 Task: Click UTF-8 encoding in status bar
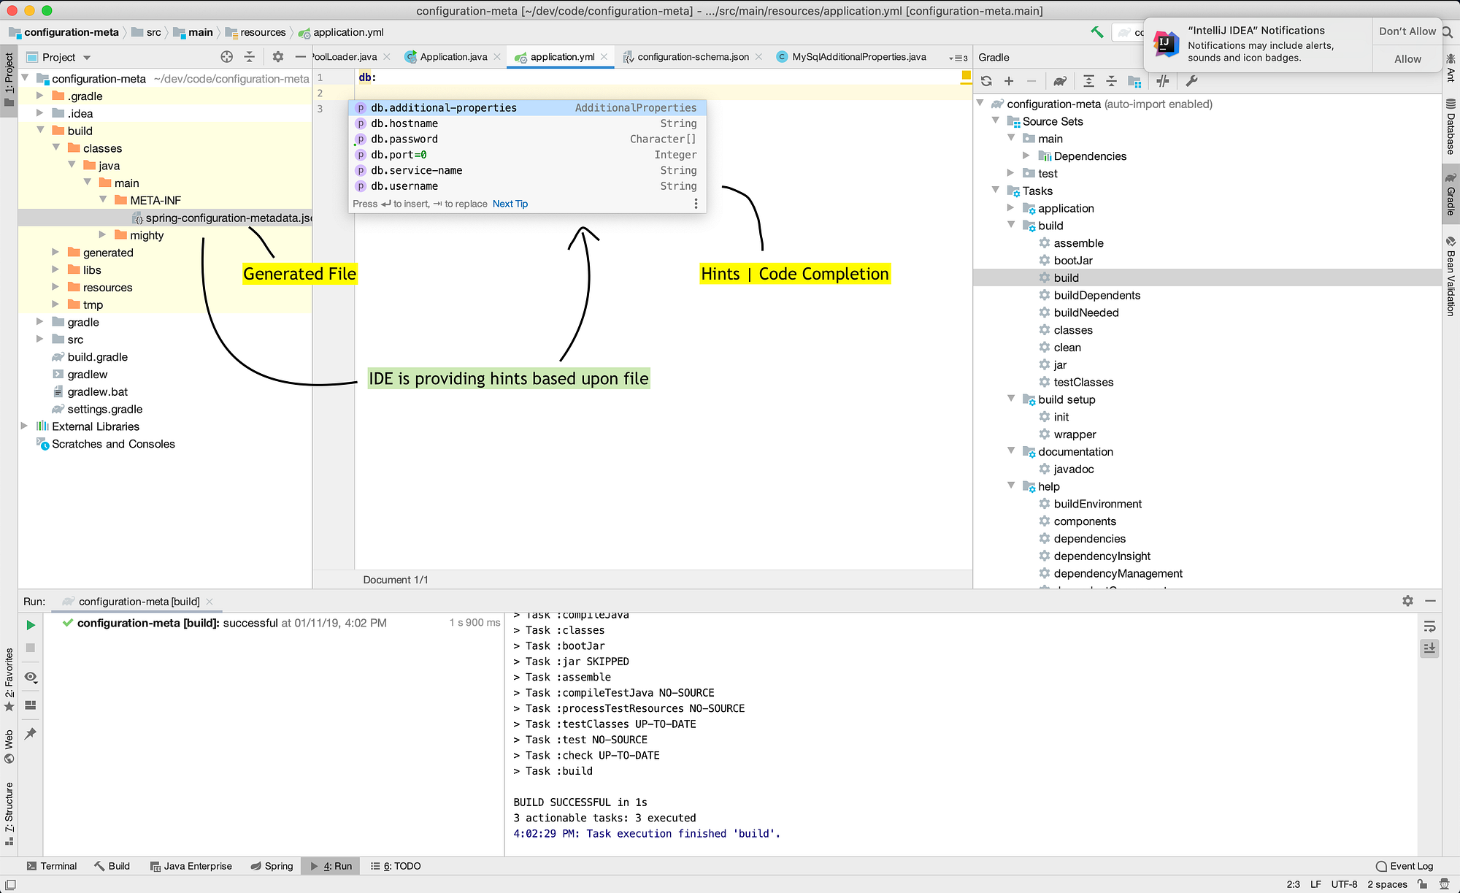1344,884
